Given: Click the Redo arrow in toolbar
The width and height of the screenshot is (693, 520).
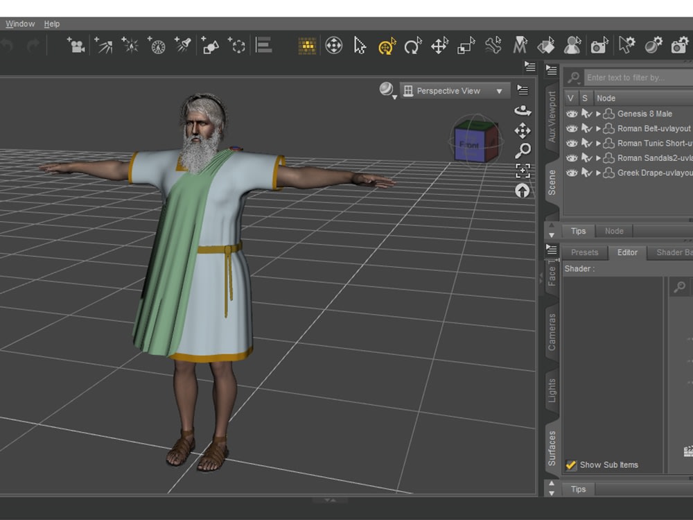Looking at the screenshot, I should pyautogui.click(x=33, y=46).
